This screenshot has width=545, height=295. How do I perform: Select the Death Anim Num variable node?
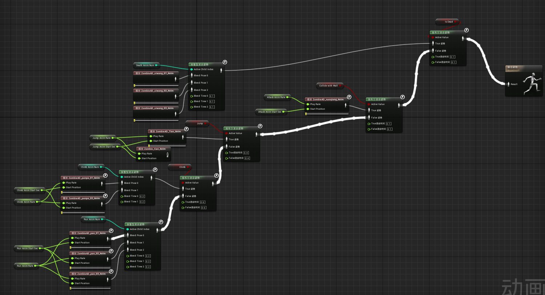pos(146,65)
